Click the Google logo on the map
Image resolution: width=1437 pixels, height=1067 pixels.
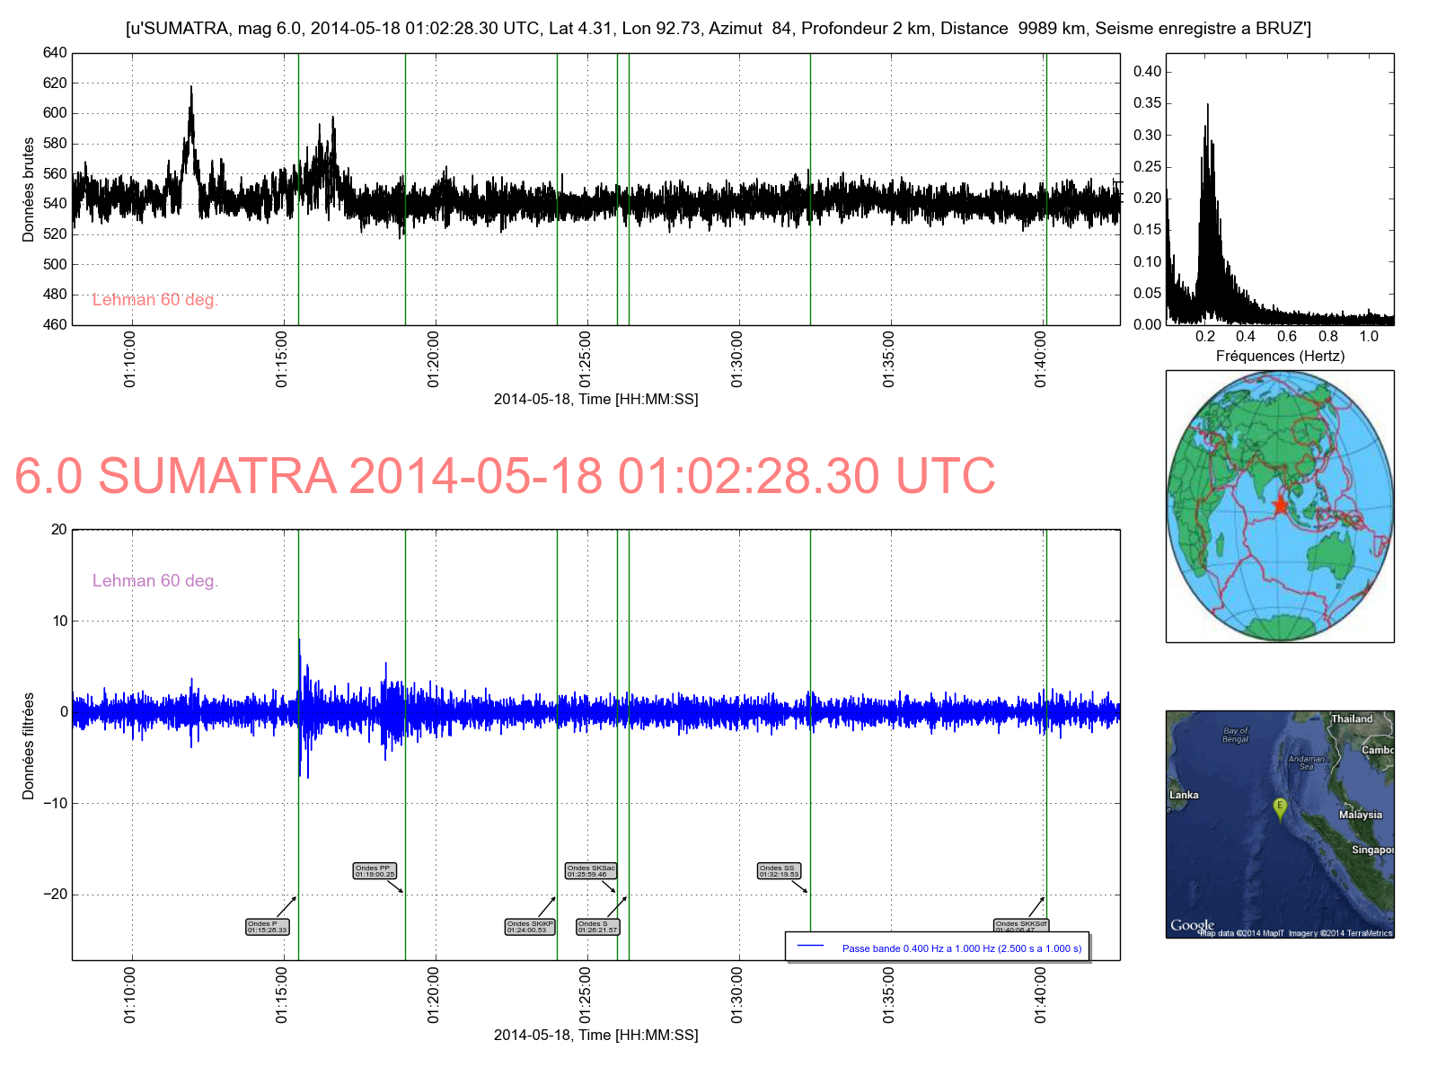(1192, 925)
